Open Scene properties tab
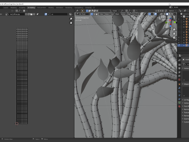The image size is (189, 142). [x=180, y=76]
